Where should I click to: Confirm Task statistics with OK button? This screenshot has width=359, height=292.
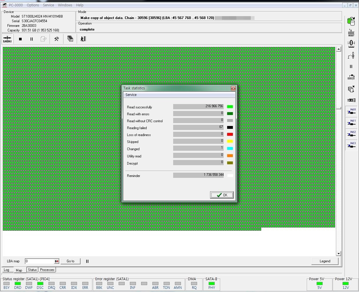click(x=222, y=195)
